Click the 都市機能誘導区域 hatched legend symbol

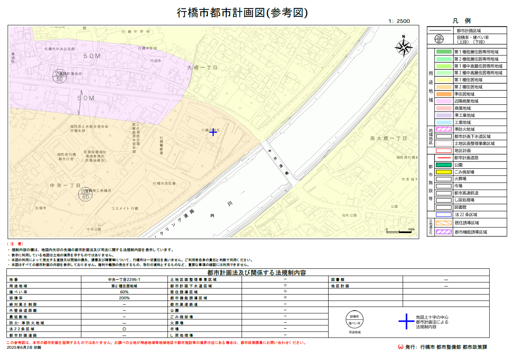pos(444,232)
